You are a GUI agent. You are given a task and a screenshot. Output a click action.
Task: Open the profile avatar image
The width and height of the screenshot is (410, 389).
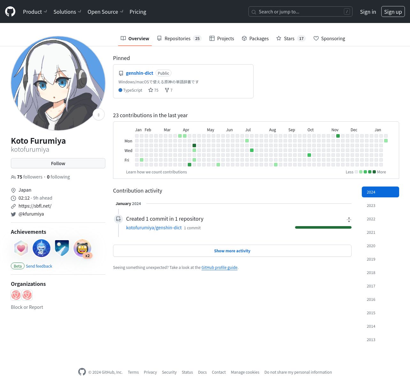[58, 83]
